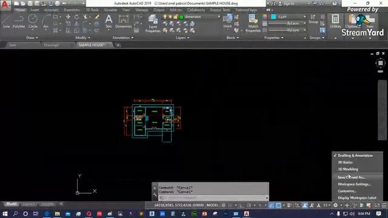Expand the Properties panel
The image size is (388, 218).
pos(273,38)
